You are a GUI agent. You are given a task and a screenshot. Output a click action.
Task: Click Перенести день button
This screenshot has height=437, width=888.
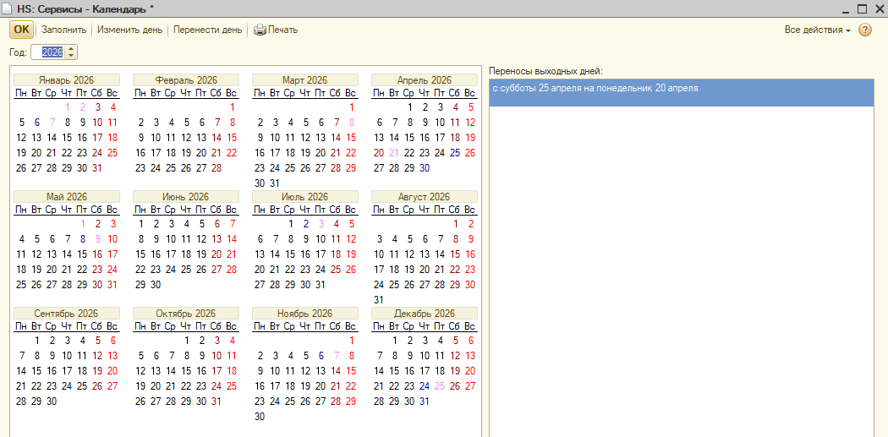(x=208, y=30)
